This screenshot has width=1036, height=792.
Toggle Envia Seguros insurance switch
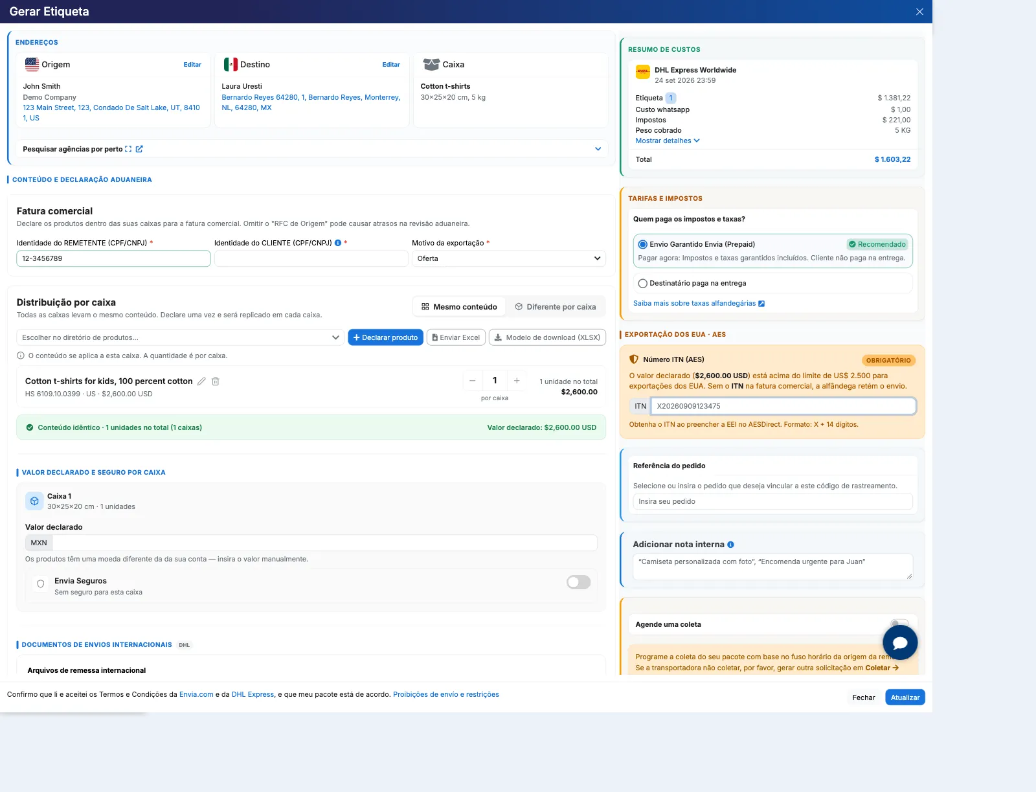coord(579,582)
